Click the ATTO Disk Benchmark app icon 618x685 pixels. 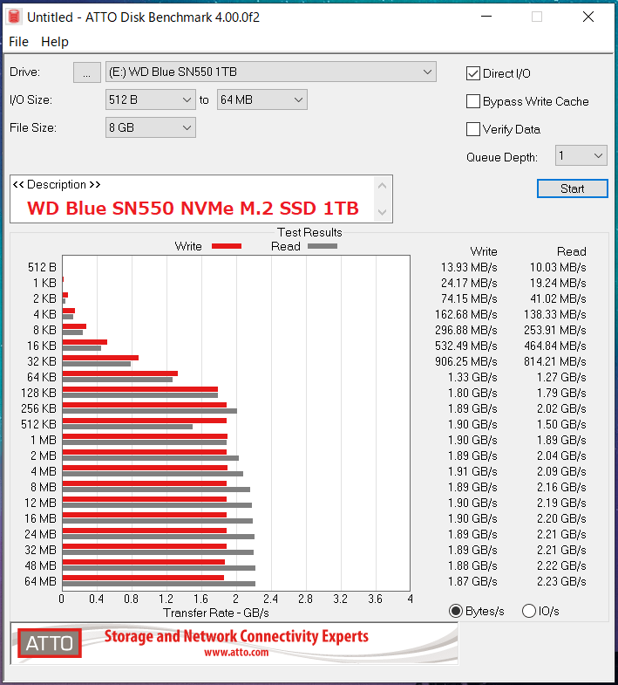(x=14, y=17)
